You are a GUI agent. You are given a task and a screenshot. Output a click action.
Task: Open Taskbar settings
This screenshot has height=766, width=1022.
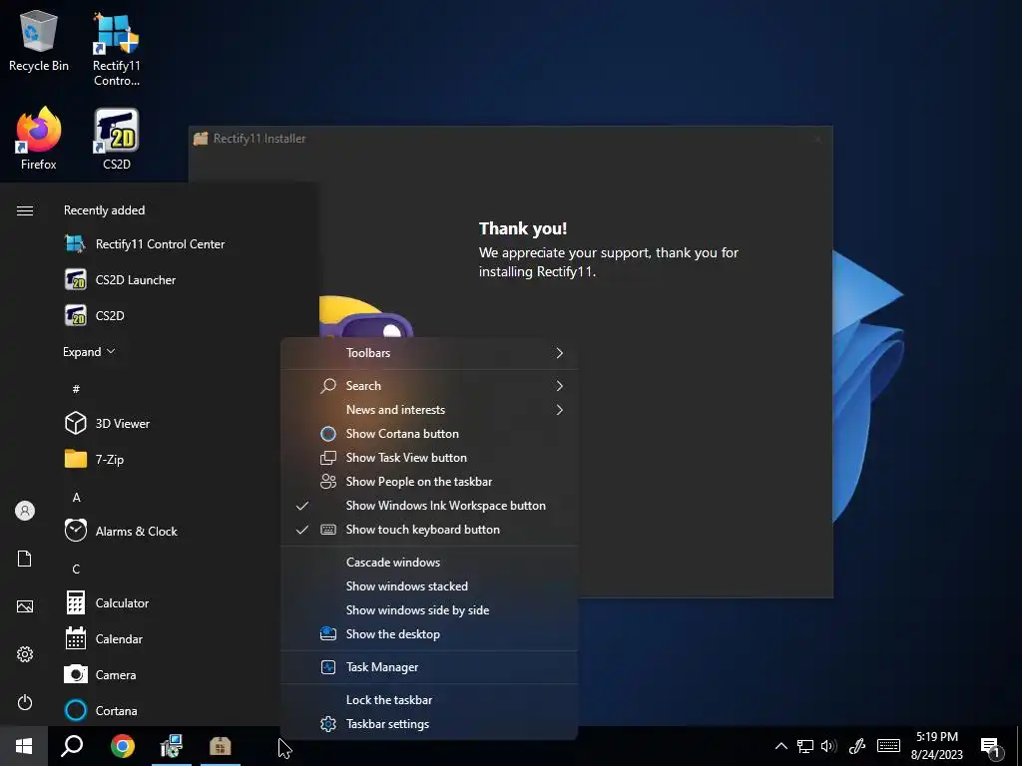coord(429,724)
